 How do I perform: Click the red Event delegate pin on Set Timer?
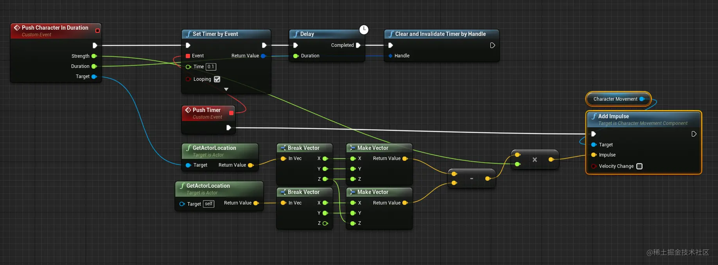click(x=188, y=56)
